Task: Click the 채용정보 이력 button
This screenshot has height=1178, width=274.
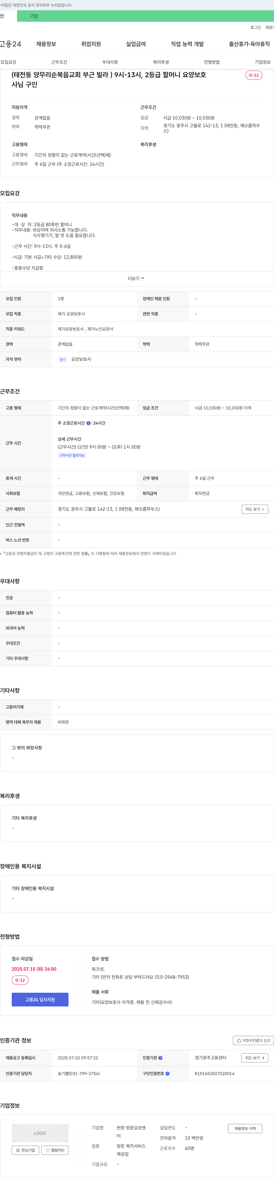Action: (245, 1129)
